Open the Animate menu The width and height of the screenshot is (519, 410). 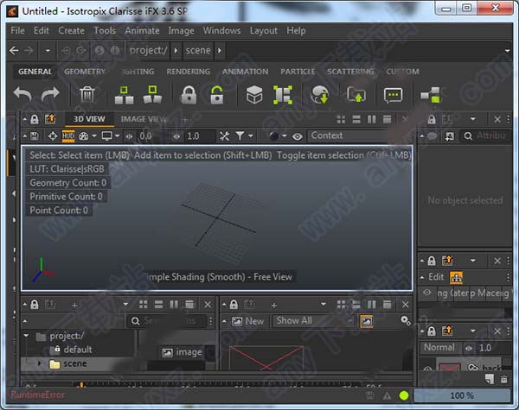tap(142, 31)
